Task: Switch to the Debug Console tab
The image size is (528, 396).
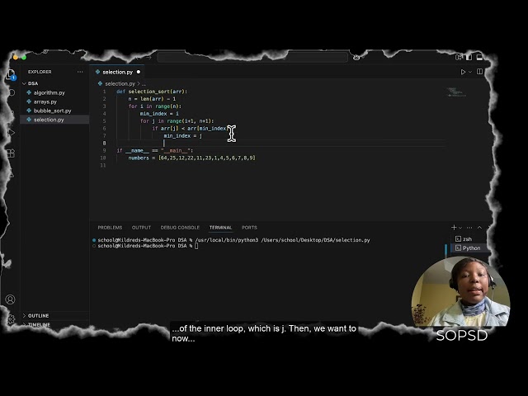Action: pyautogui.click(x=180, y=228)
